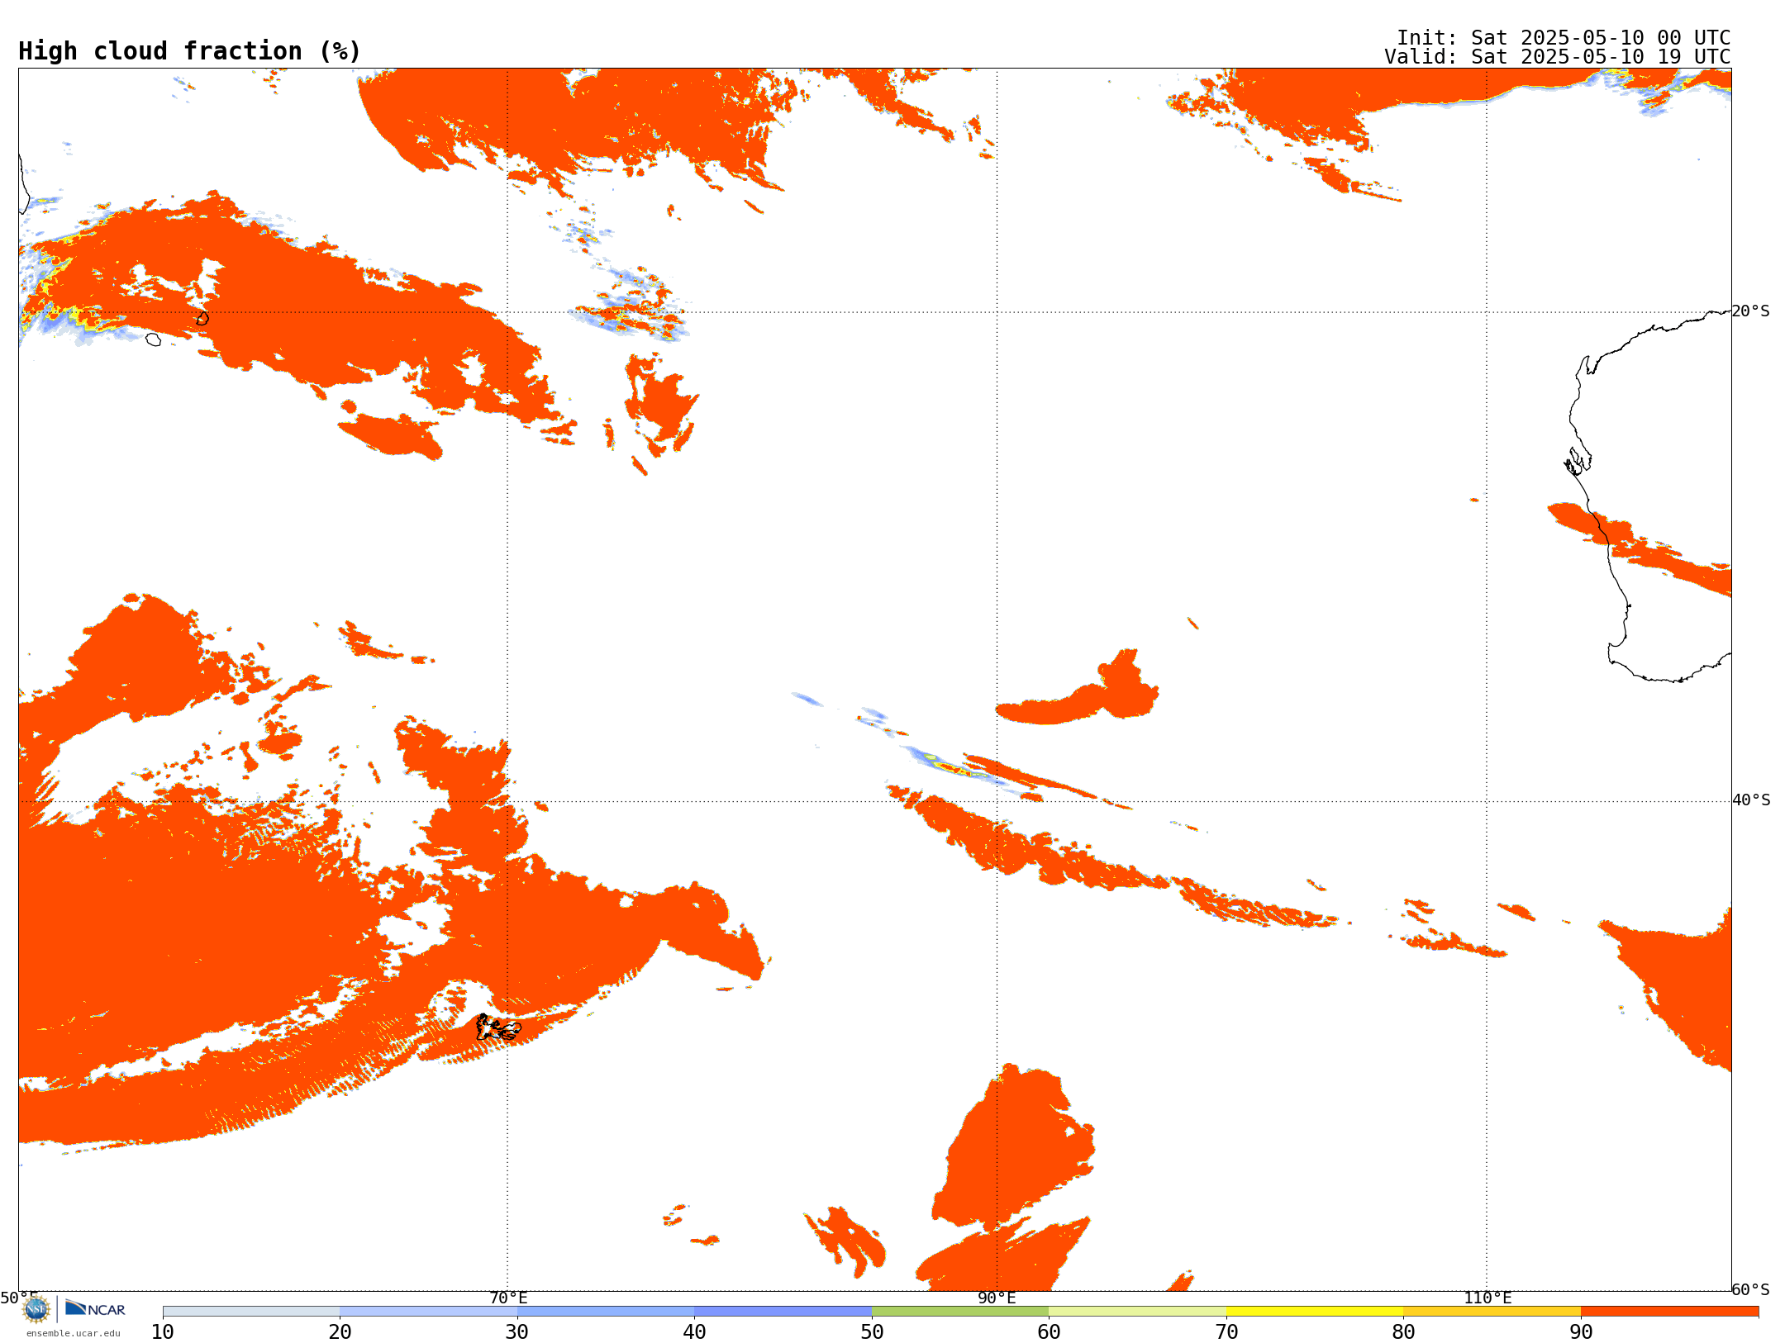Viewport: 1785px width, 1343px height.
Task: Click the 40°S latitude label
Action: tap(1751, 800)
